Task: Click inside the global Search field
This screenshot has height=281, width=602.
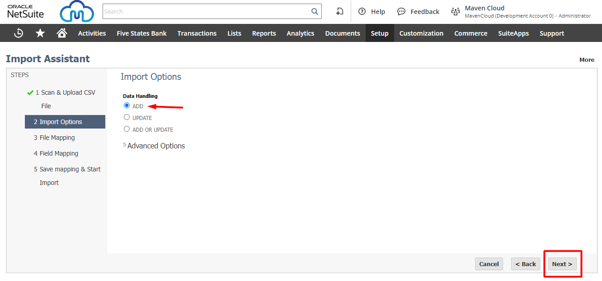Action: click(x=206, y=12)
